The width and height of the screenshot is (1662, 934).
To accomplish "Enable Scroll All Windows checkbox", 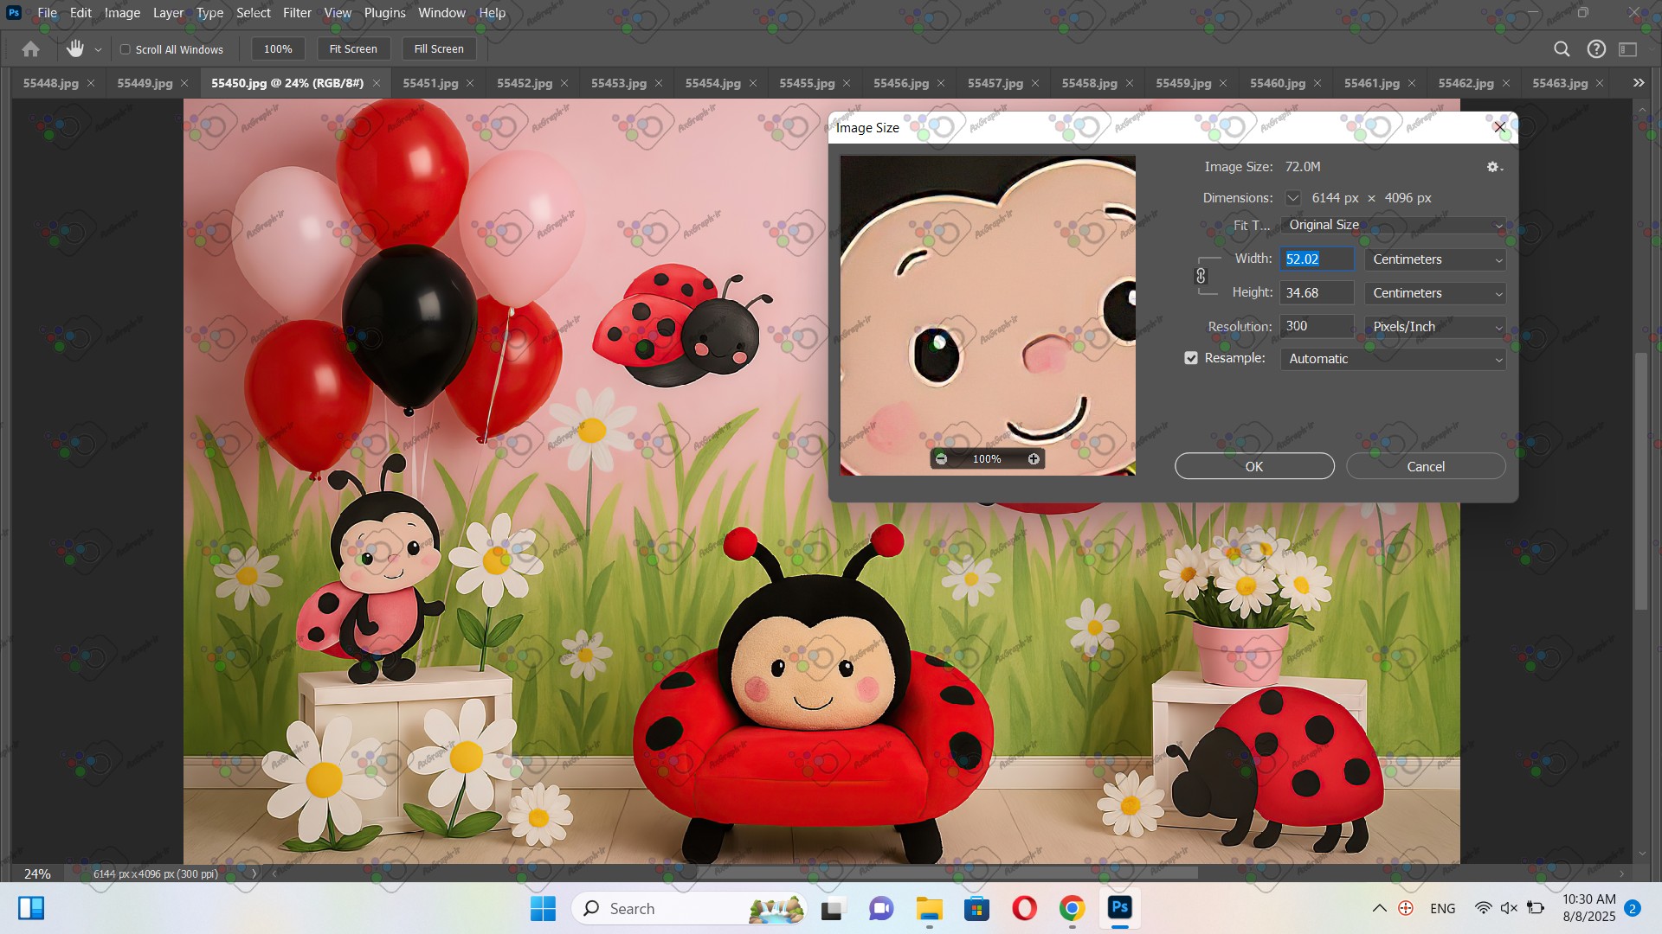I will pyautogui.click(x=126, y=49).
